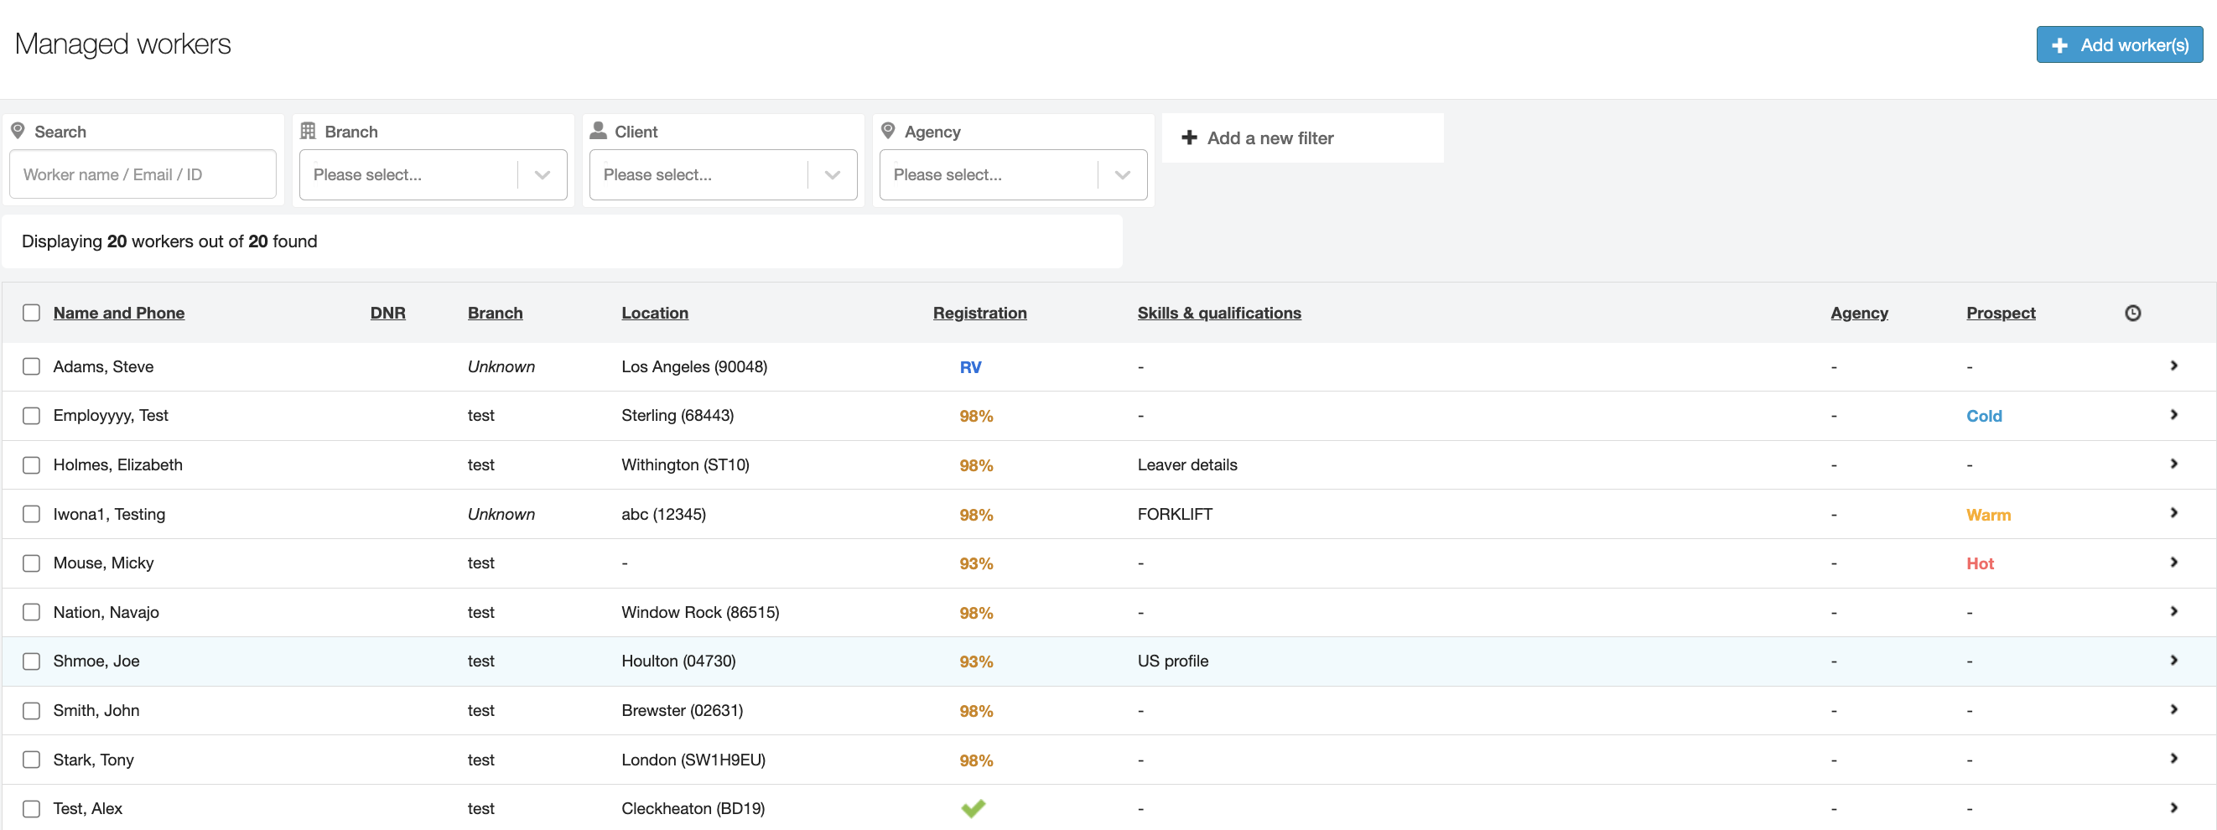Image resolution: width=2217 pixels, height=830 pixels.
Task: Click the Hot prospect label for Mouse, Micky
Action: click(1979, 563)
